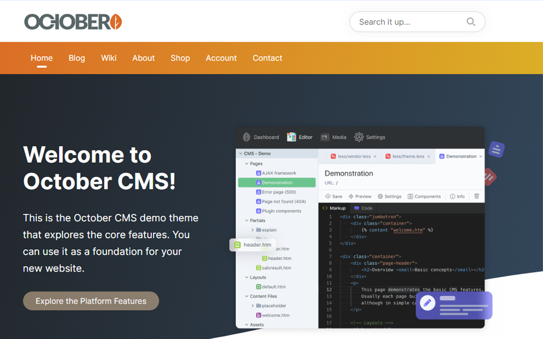Click the purple pencil edit badge
Viewport: 543px width, 339px height.
click(x=428, y=303)
